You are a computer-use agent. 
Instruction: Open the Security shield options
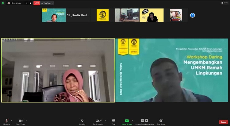click(x=82, y=121)
